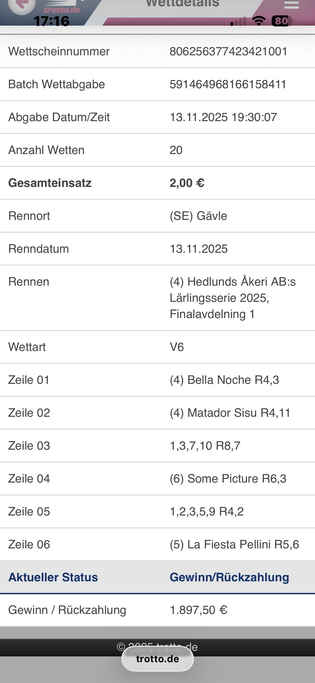Tap Zeile 01 Bella Noche selection
Screen dimensions: 315x683
click(224, 380)
